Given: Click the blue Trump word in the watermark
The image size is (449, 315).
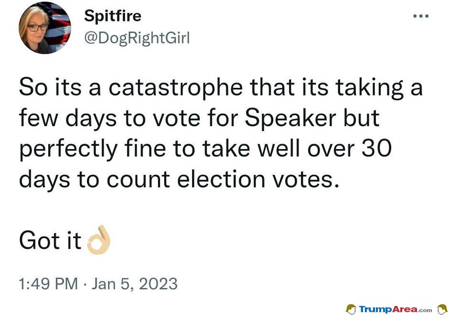Looking at the screenshot, I should (375, 310).
